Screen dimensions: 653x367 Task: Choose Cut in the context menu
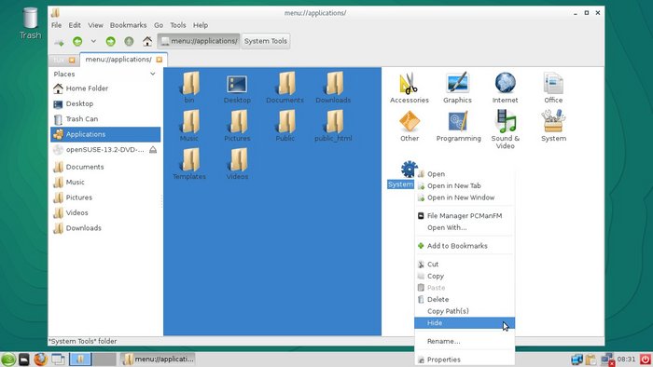tap(465, 264)
